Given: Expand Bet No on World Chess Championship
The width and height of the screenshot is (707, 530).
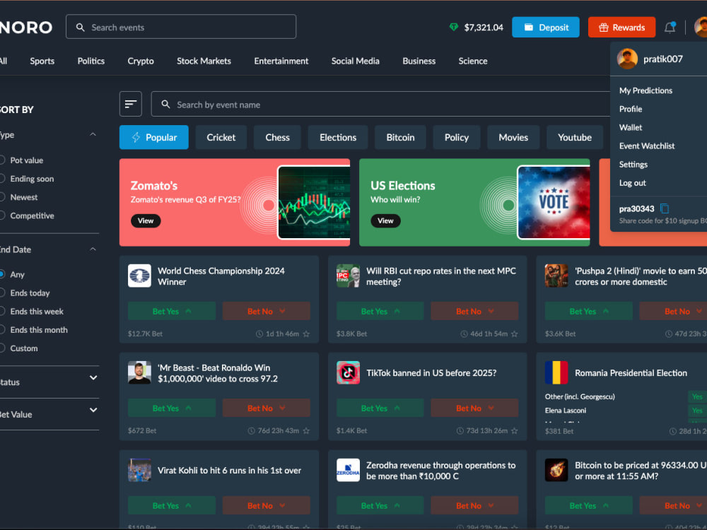Looking at the screenshot, I should (x=266, y=311).
